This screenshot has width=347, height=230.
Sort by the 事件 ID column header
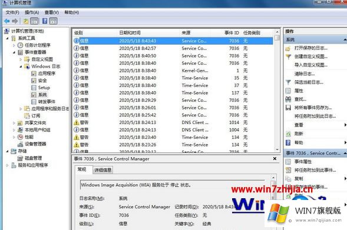(232, 33)
